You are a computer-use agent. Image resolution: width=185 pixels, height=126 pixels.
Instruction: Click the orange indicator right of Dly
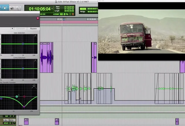tap(73, 14)
